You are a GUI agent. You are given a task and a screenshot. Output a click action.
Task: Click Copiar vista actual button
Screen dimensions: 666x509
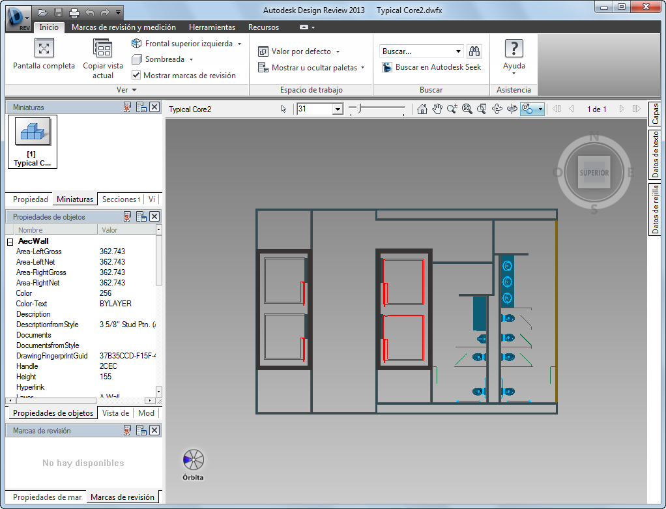pyautogui.click(x=103, y=59)
